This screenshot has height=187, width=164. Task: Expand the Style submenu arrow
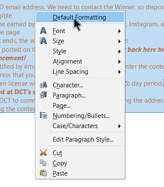click(119, 51)
